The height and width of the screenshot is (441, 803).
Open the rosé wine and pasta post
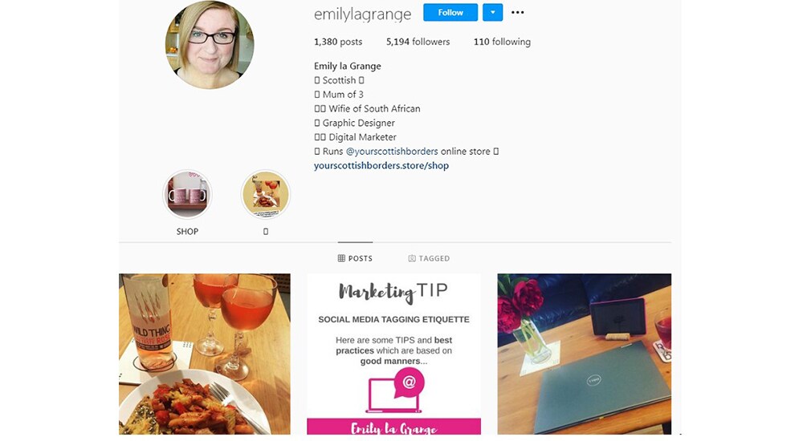(x=205, y=354)
